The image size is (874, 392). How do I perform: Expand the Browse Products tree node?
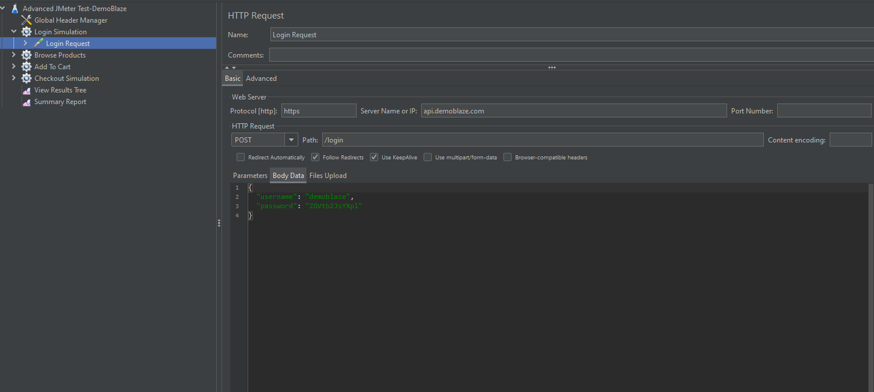click(14, 55)
